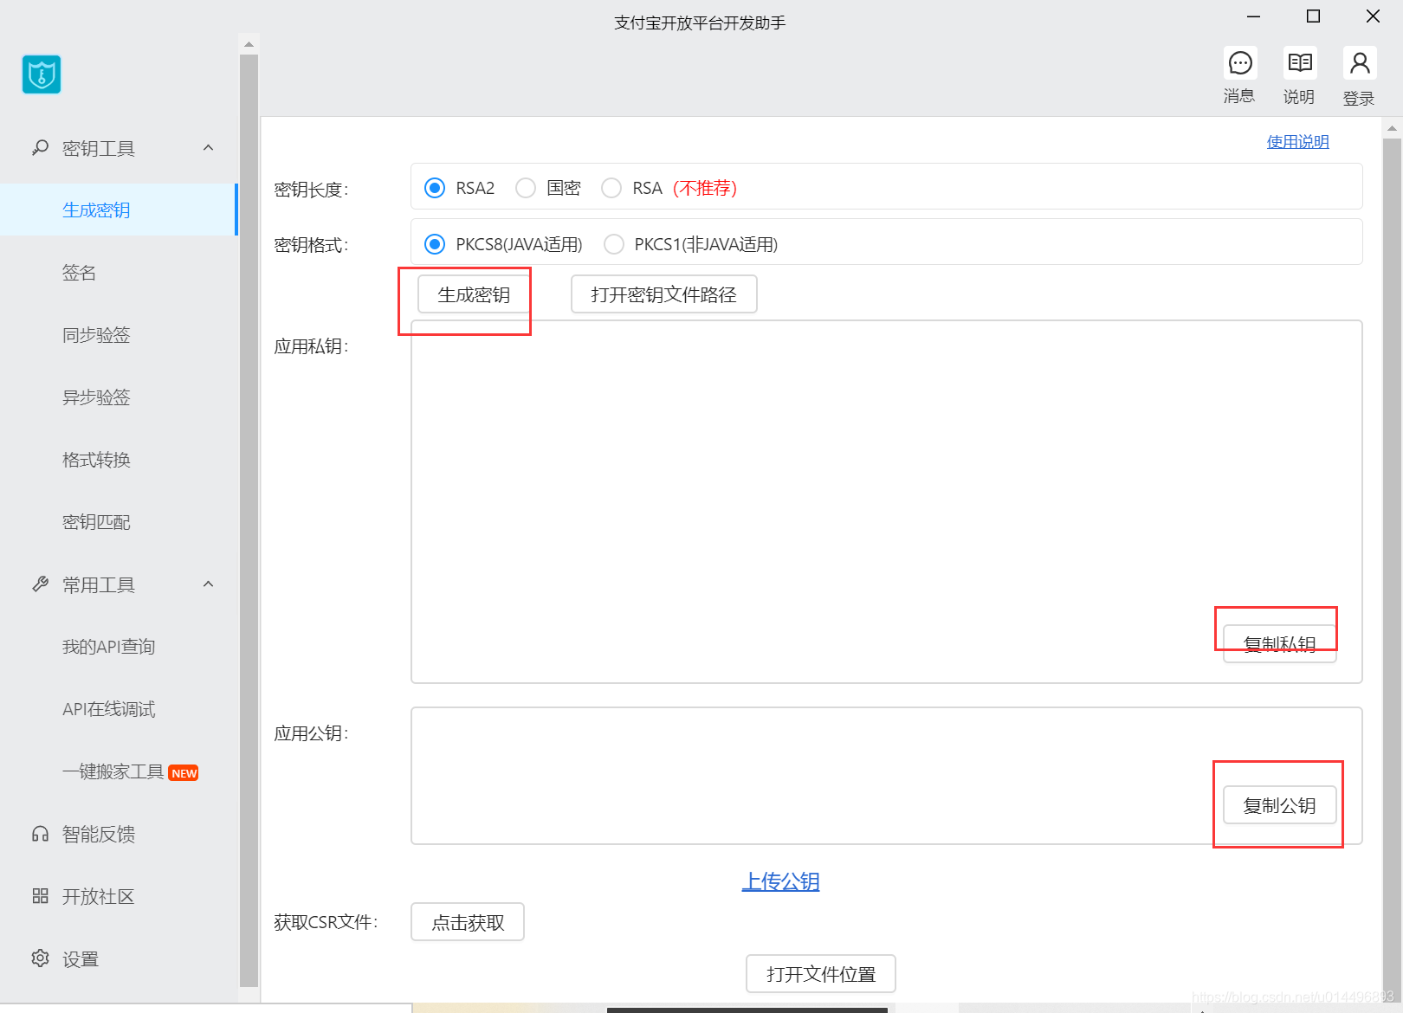Minimize the 支付宝开放平台开发助手 window

pyautogui.click(x=1253, y=16)
